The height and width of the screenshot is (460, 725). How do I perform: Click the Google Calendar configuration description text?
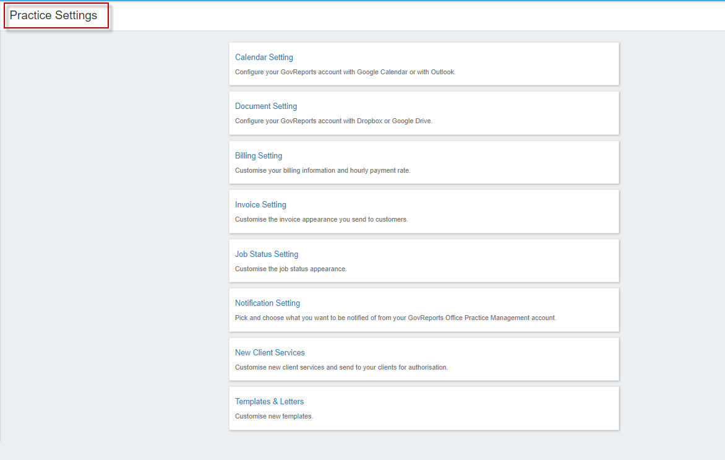pyautogui.click(x=345, y=72)
